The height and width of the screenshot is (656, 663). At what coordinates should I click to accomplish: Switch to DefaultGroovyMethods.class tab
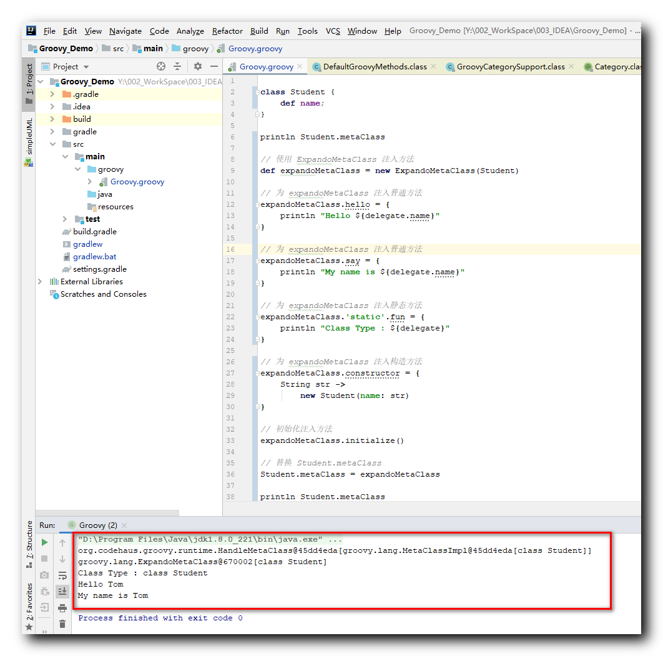pos(375,66)
